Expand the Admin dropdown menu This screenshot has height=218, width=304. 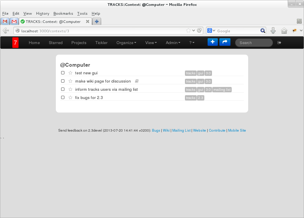click(x=173, y=43)
